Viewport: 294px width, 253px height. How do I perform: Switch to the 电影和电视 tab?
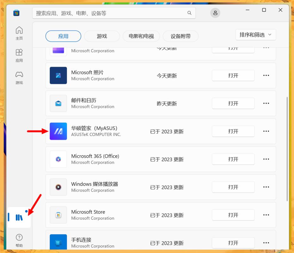141,36
